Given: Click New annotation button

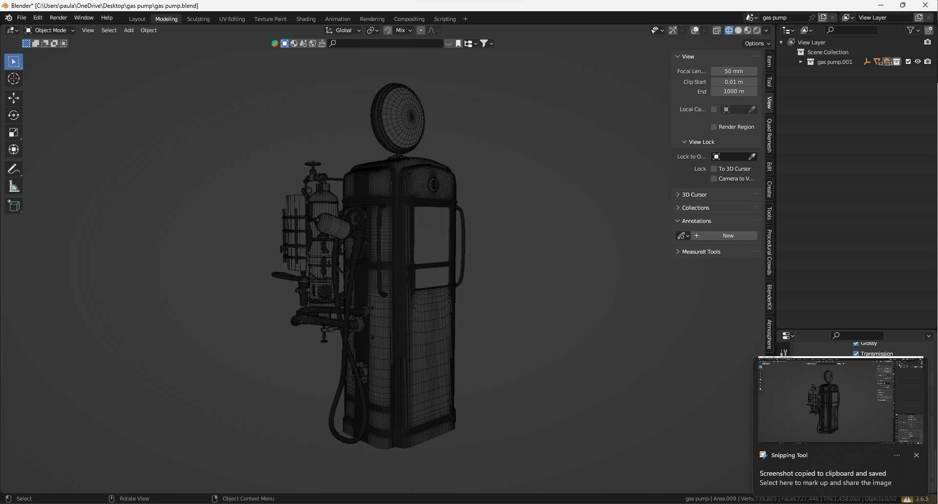Looking at the screenshot, I should point(724,236).
